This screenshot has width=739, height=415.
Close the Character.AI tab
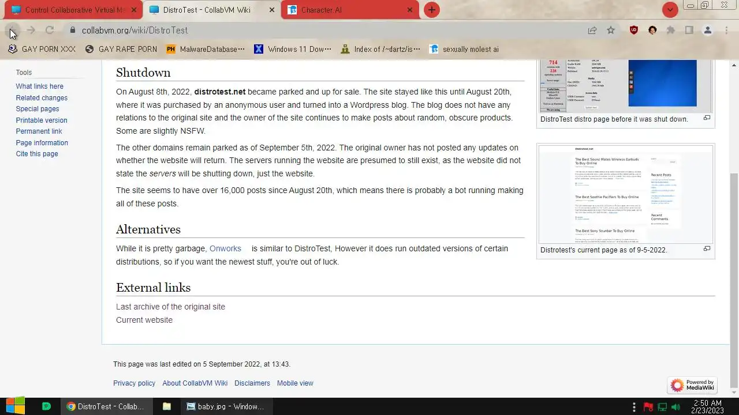[409, 10]
